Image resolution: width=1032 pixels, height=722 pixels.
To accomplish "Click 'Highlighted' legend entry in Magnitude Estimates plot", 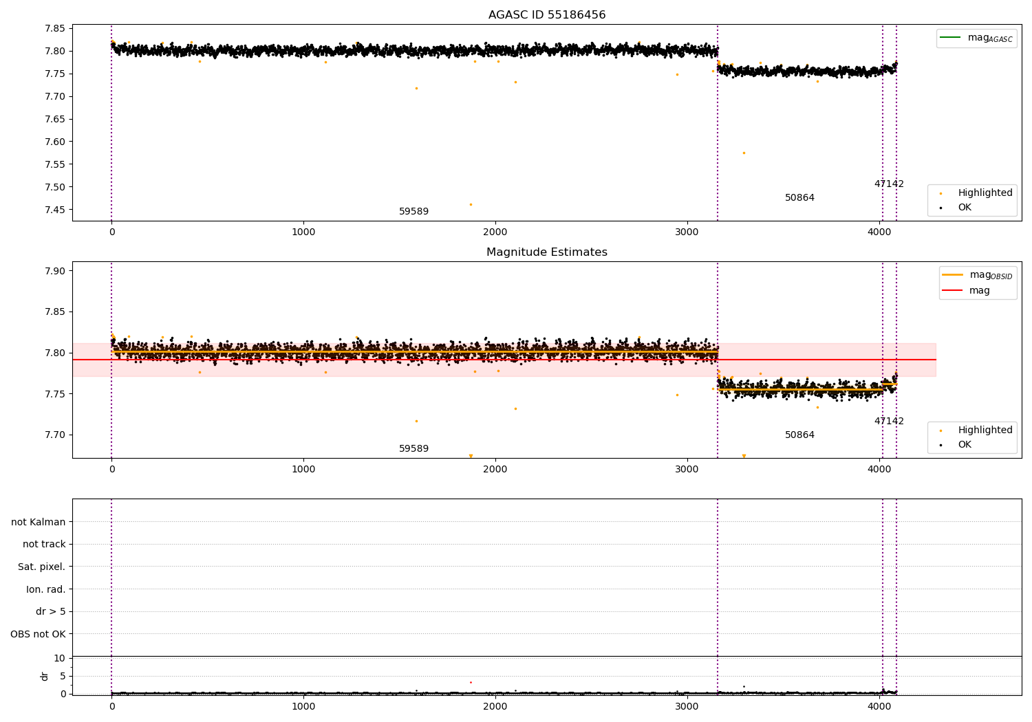I will pyautogui.click(x=985, y=430).
